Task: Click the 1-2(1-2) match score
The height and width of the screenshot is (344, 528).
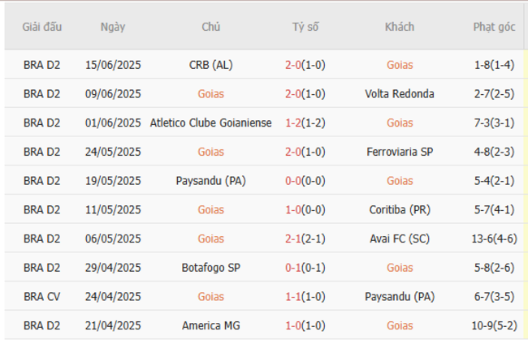Action: pyautogui.click(x=305, y=123)
